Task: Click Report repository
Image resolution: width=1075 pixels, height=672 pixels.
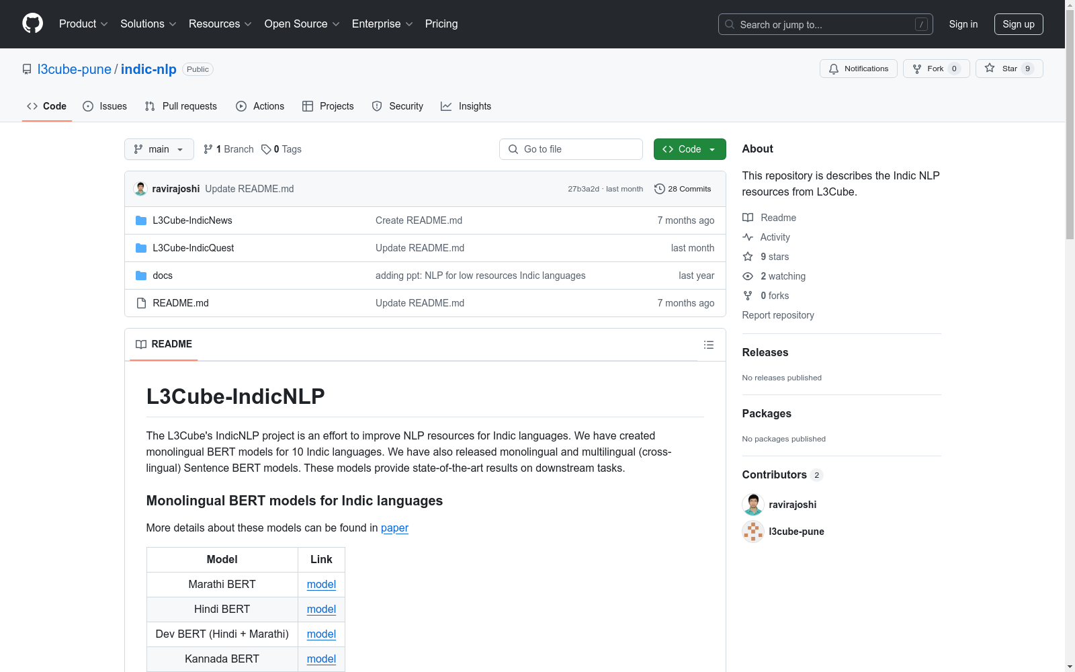Action: click(x=778, y=315)
